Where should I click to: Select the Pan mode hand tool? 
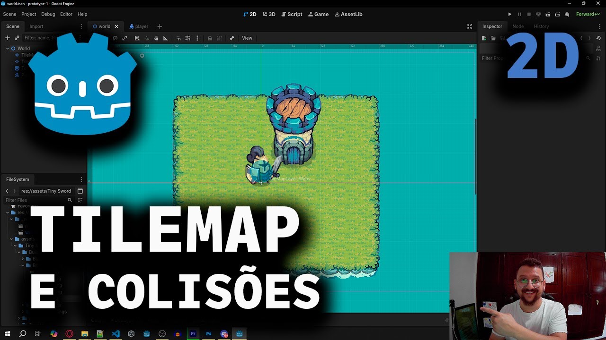click(156, 38)
